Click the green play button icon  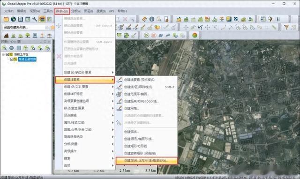click(x=146, y=36)
